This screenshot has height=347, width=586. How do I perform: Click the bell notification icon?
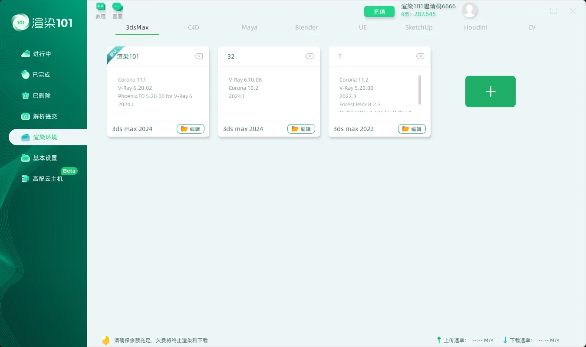105,340
